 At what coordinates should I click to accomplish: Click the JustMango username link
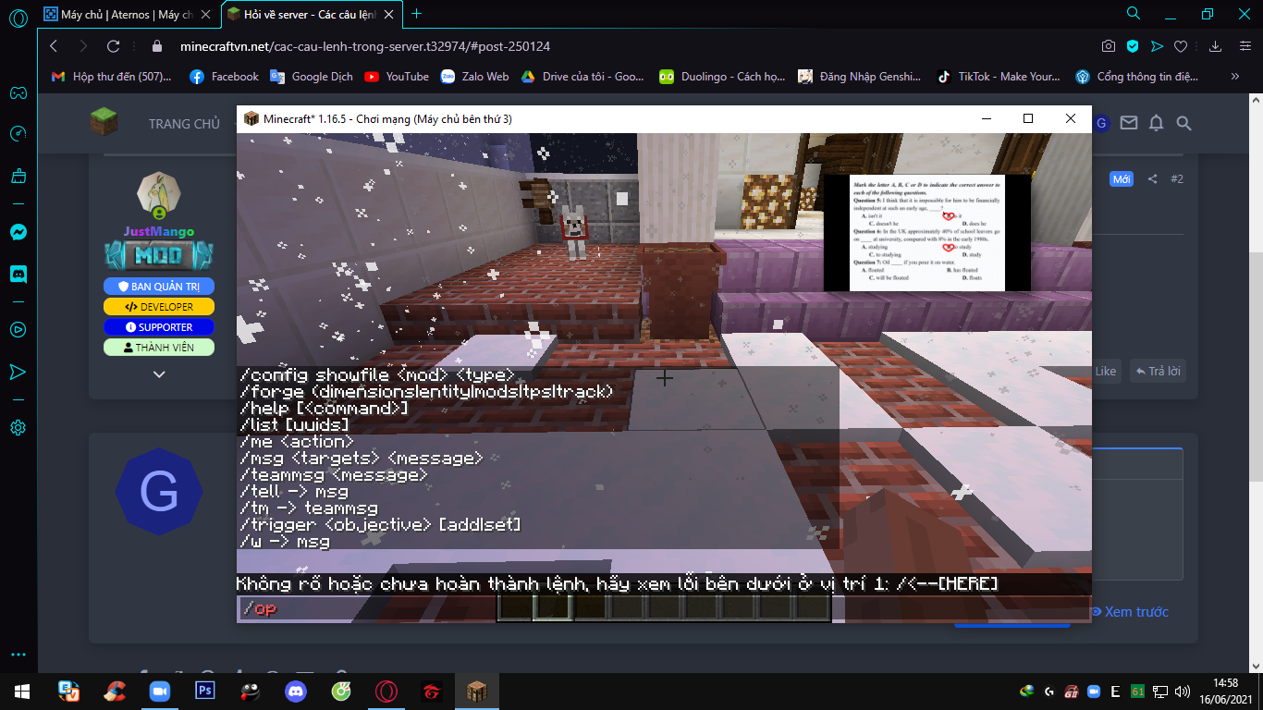click(159, 232)
